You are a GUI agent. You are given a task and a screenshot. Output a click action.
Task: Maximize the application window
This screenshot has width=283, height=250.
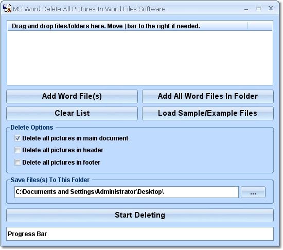click(258, 8)
